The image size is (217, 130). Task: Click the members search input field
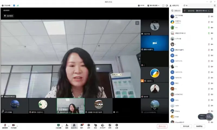[x=177, y=11]
